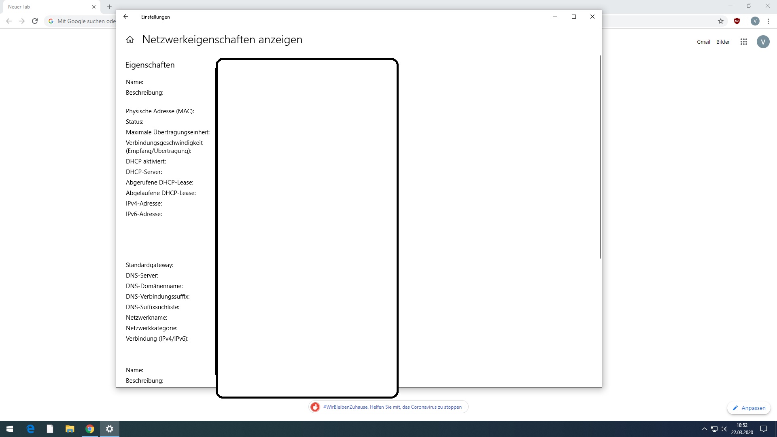
Task: Click the Chrome reload button
Action: (35, 21)
